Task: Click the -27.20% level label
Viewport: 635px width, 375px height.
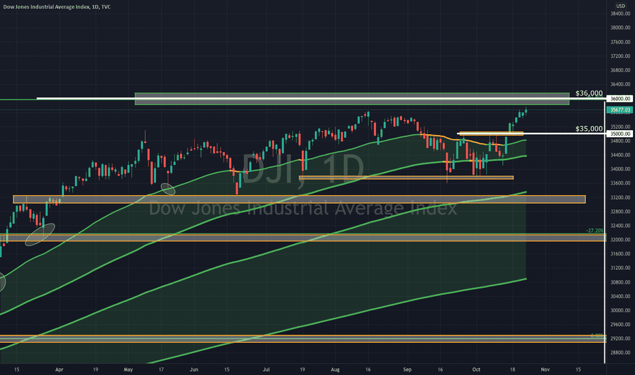Action: [x=595, y=230]
